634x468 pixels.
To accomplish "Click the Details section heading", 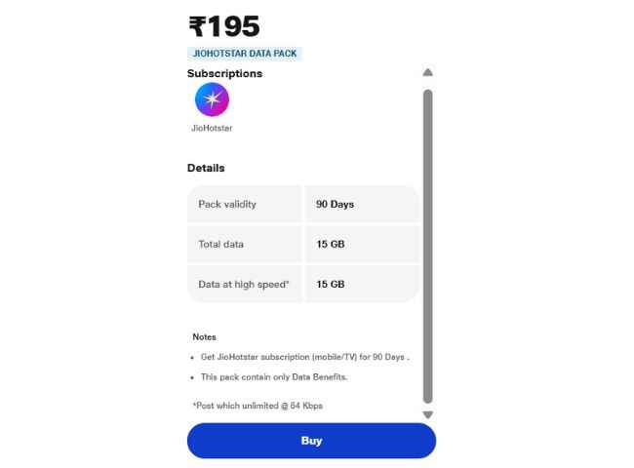I will [206, 168].
